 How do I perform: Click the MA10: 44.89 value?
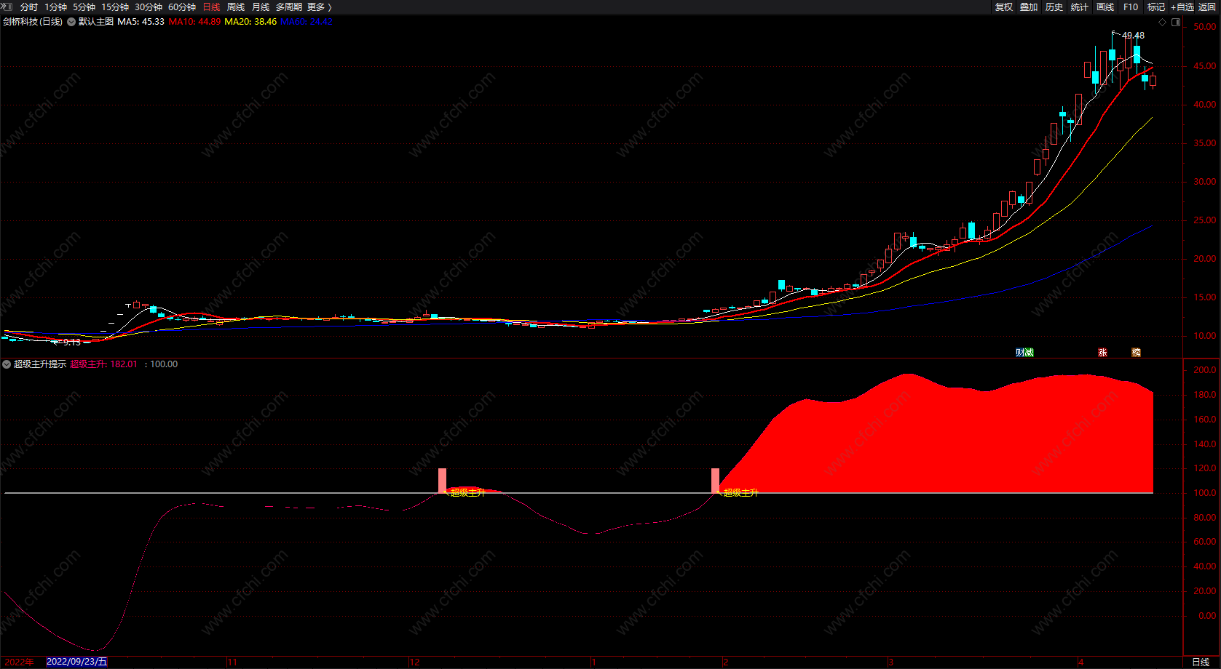[194, 22]
